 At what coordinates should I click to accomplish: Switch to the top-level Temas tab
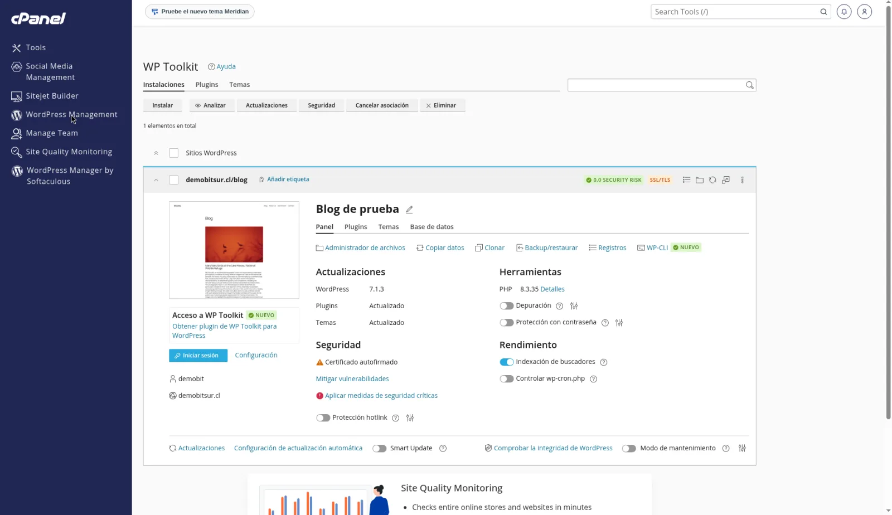tap(239, 85)
